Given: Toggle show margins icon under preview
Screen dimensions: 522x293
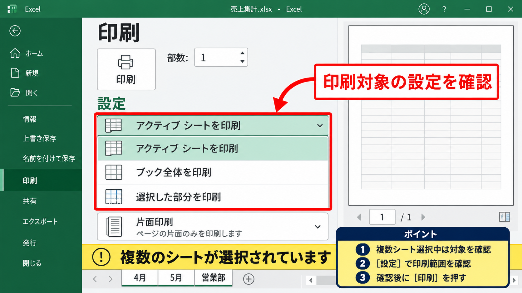Looking at the screenshot, I should coord(505,217).
